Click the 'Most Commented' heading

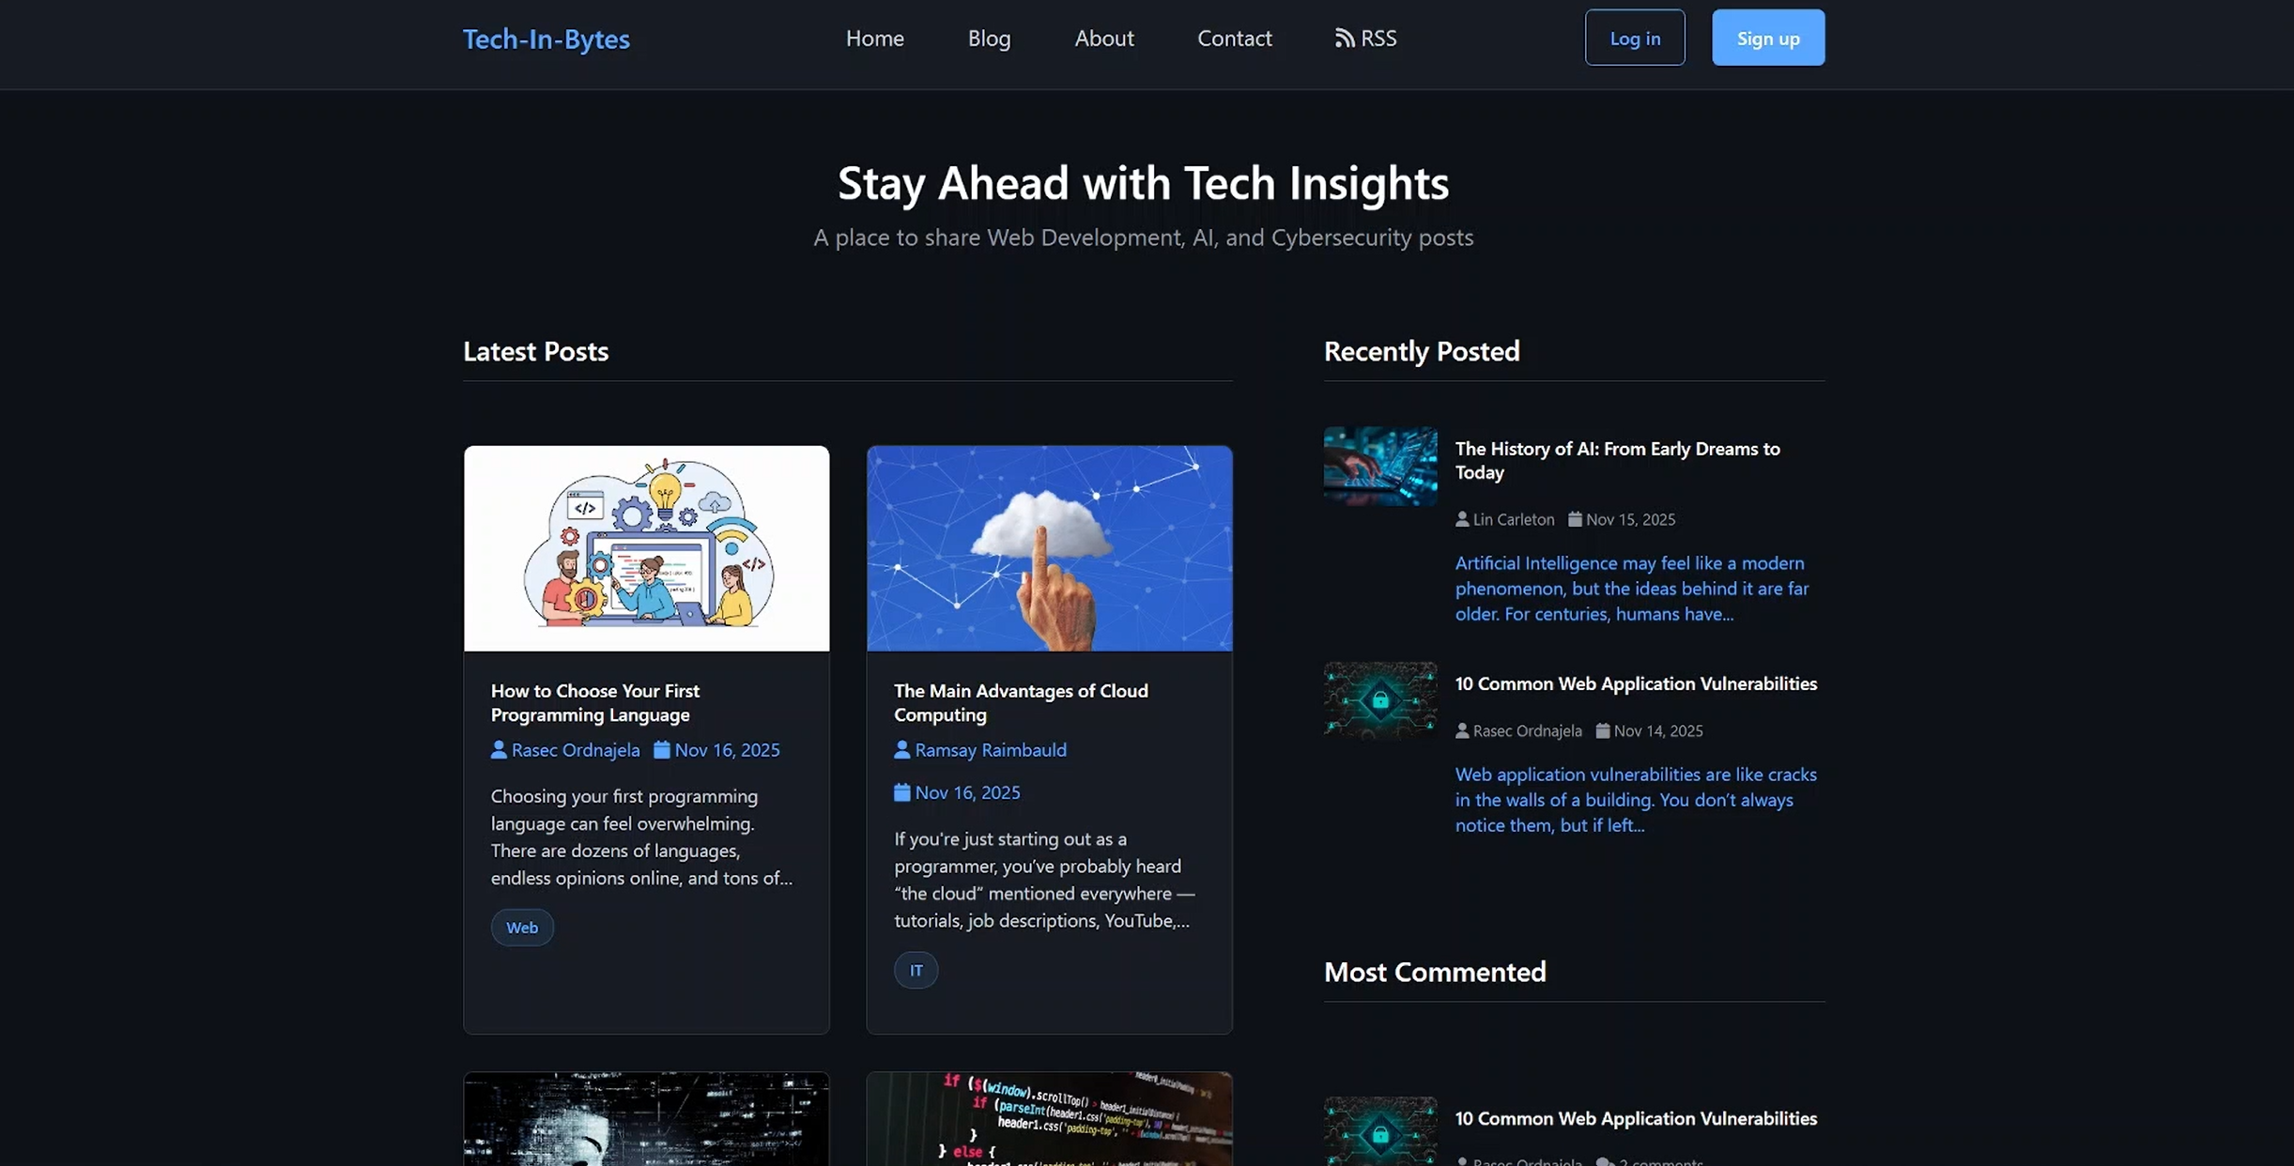[x=1435, y=972]
